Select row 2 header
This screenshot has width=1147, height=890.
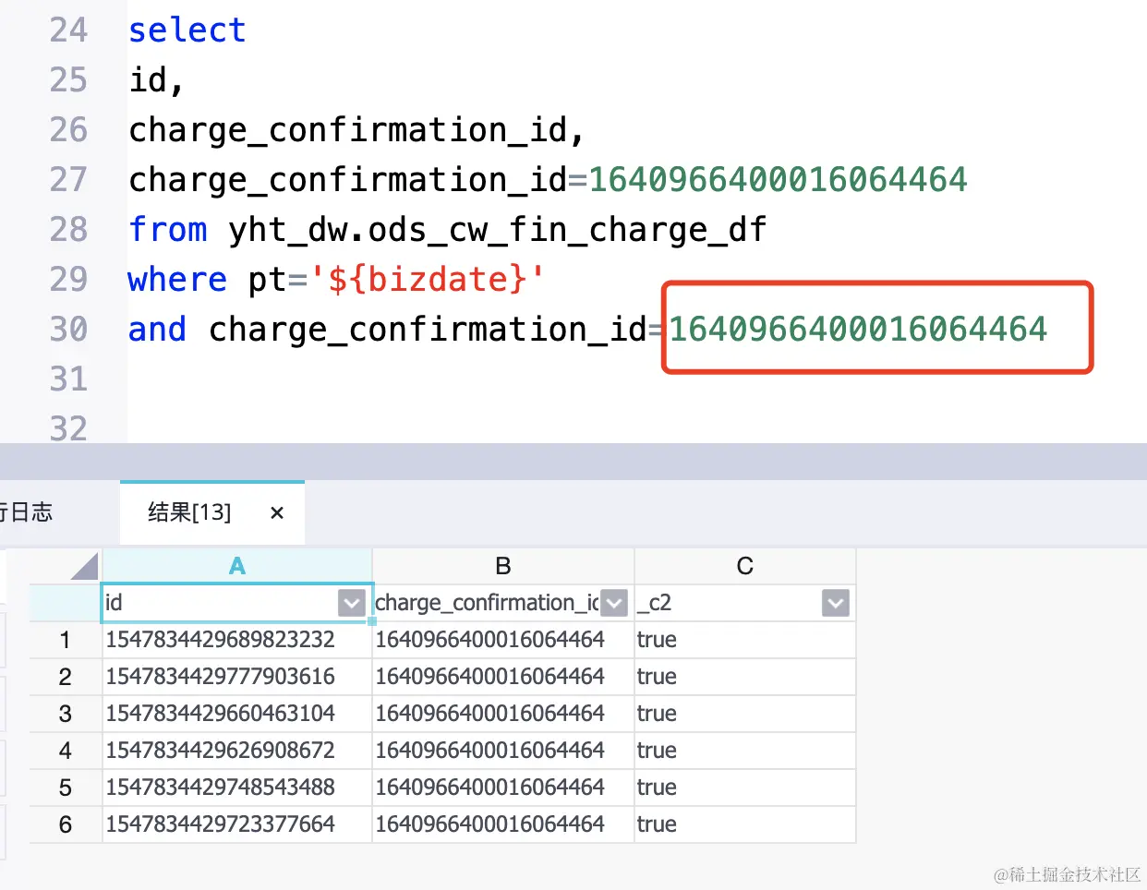[66, 677]
